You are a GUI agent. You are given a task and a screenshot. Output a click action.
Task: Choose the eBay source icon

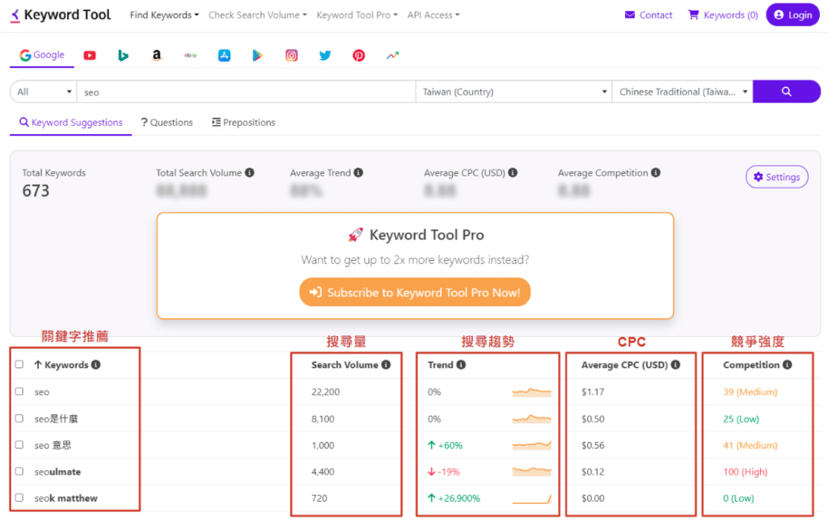[191, 56]
